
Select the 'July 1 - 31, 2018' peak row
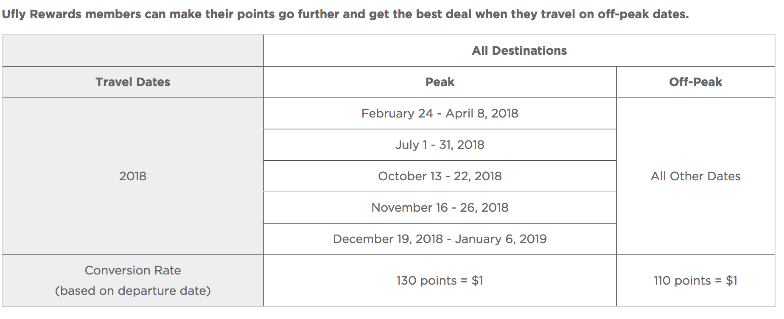[x=440, y=145]
